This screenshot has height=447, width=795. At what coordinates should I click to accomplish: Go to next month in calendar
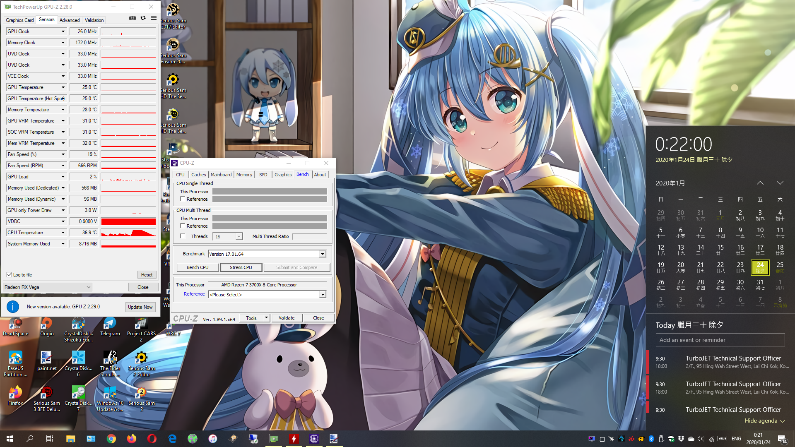(x=780, y=183)
